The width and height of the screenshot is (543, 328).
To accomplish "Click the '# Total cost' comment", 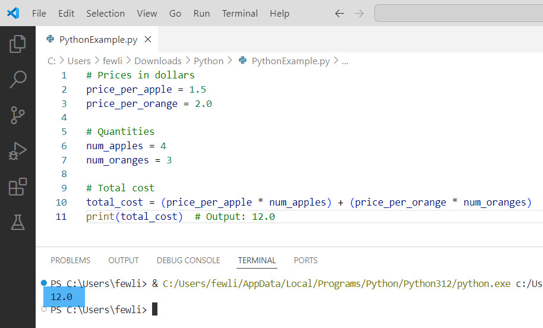I will pyautogui.click(x=120, y=188).
